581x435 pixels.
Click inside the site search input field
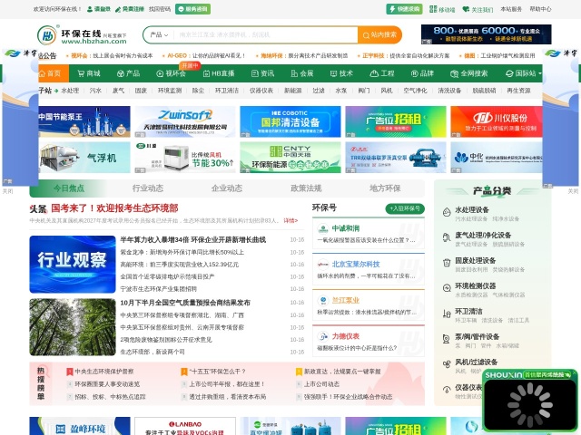click(x=265, y=34)
